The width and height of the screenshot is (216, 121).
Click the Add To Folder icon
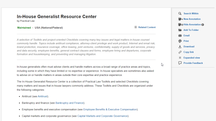[x=180, y=30]
